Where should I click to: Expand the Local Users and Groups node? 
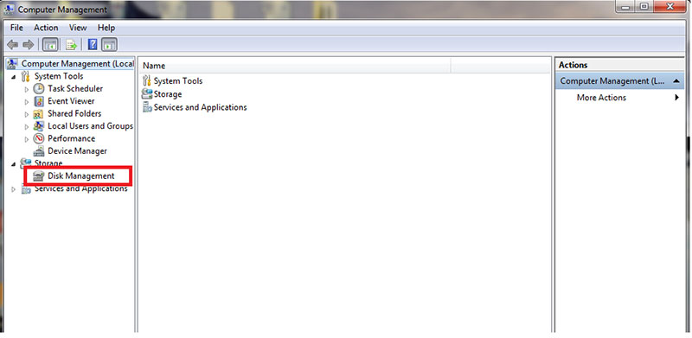coord(27,126)
